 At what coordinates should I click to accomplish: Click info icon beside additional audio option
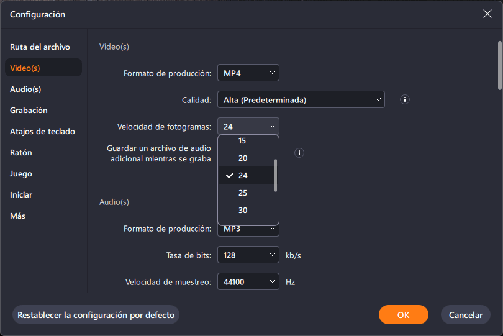[299, 153]
